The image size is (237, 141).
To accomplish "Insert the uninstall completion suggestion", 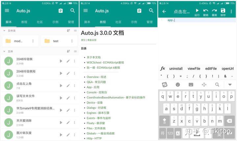I will click(x=176, y=69).
